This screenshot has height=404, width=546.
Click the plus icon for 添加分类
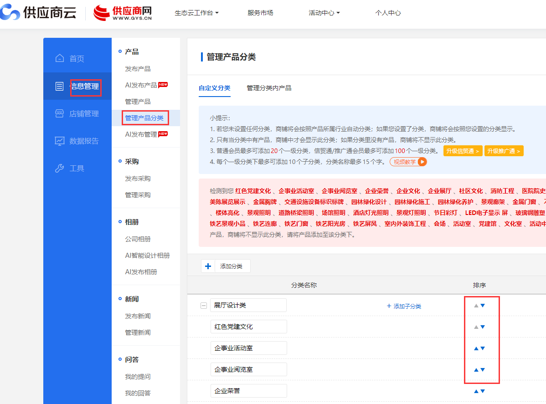(x=208, y=266)
